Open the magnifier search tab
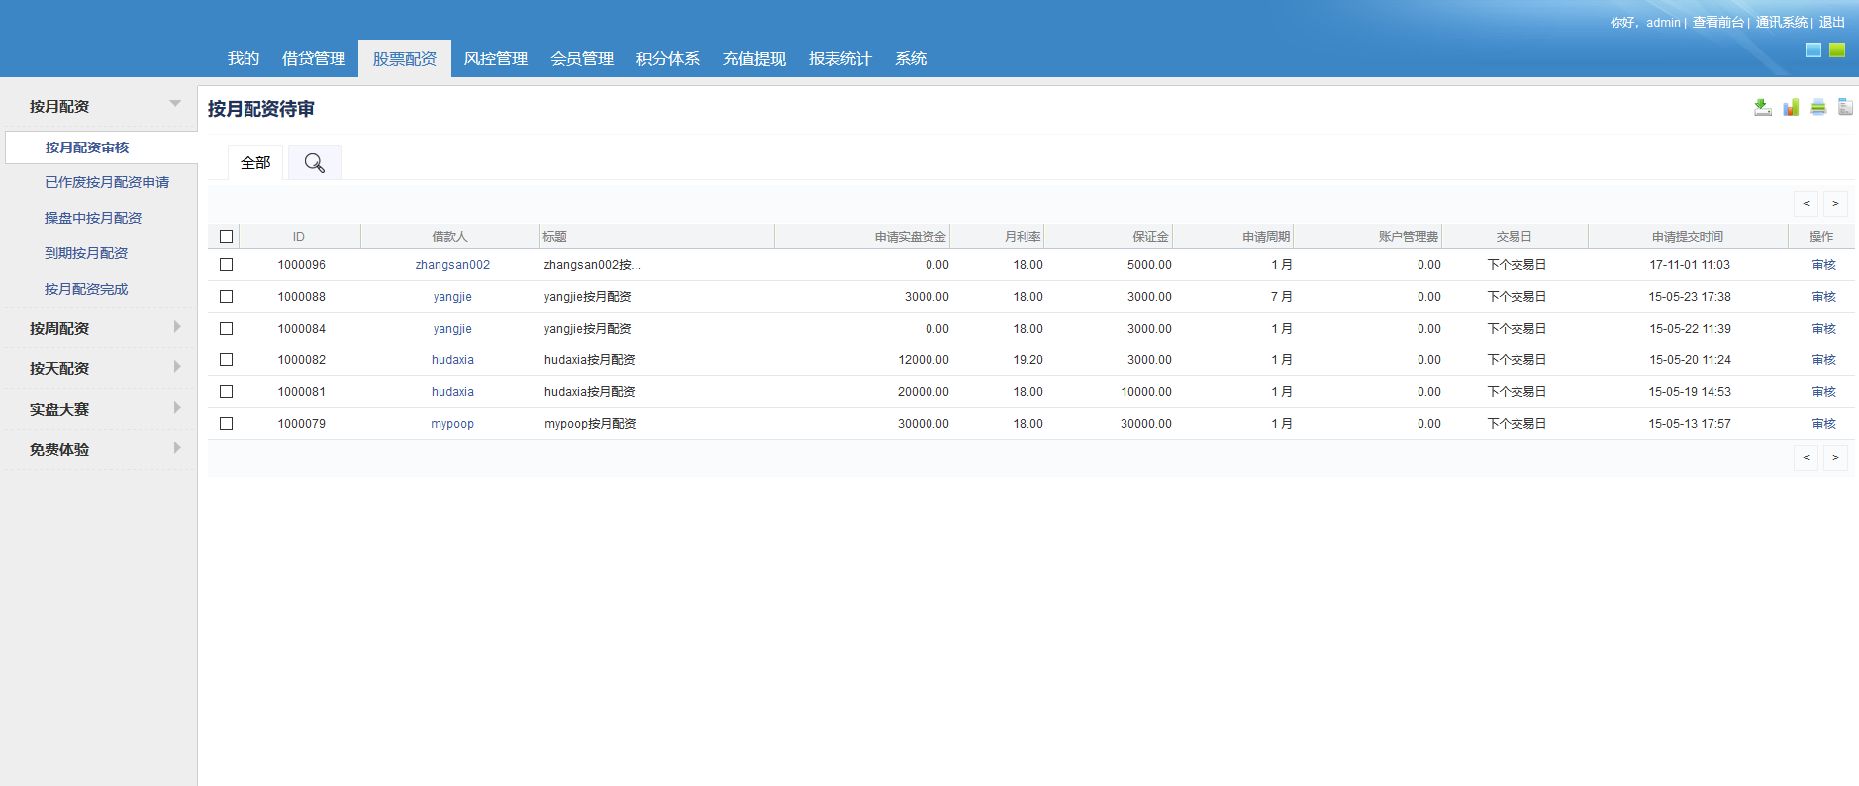Screen dimensions: 1859x786 [x=314, y=163]
